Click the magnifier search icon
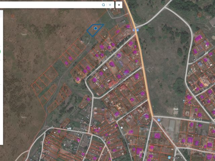215x161 pixels. coord(103,5)
